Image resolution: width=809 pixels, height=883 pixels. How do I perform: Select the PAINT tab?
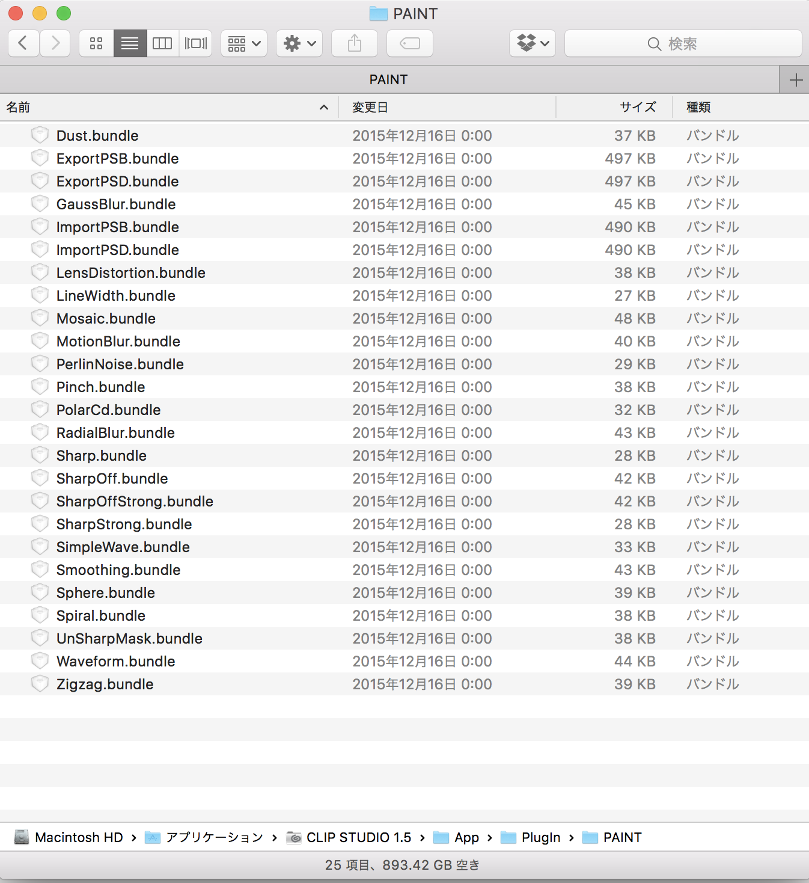click(388, 80)
